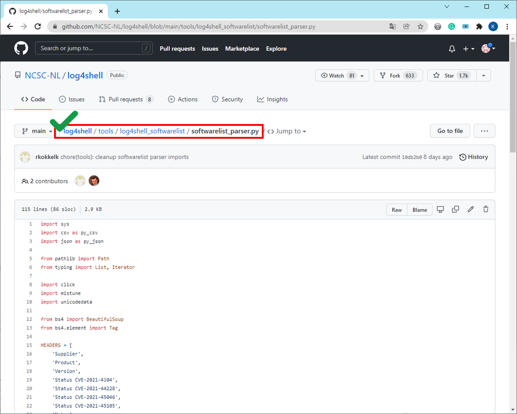This screenshot has width=517, height=414.
Task: Click the commit message cleanup softwarelist parser
Action: point(125,157)
